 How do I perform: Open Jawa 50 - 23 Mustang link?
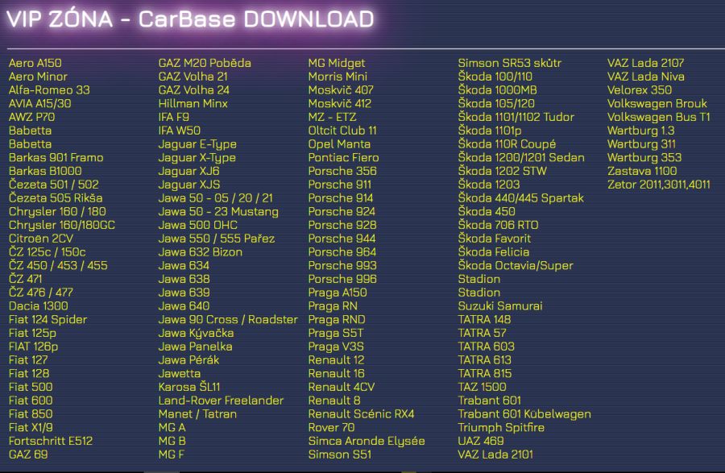point(218,211)
